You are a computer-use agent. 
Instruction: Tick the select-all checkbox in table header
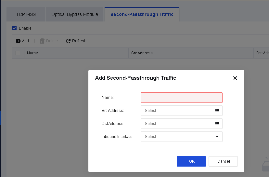click(x=18, y=53)
